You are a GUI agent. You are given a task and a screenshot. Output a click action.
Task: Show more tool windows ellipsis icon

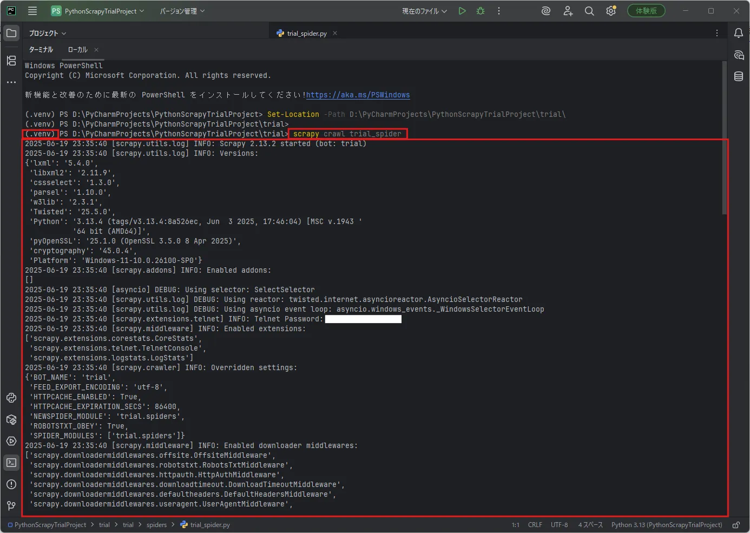(x=11, y=82)
